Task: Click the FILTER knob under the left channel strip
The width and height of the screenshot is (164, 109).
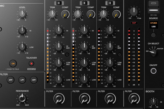Action: [59, 98]
